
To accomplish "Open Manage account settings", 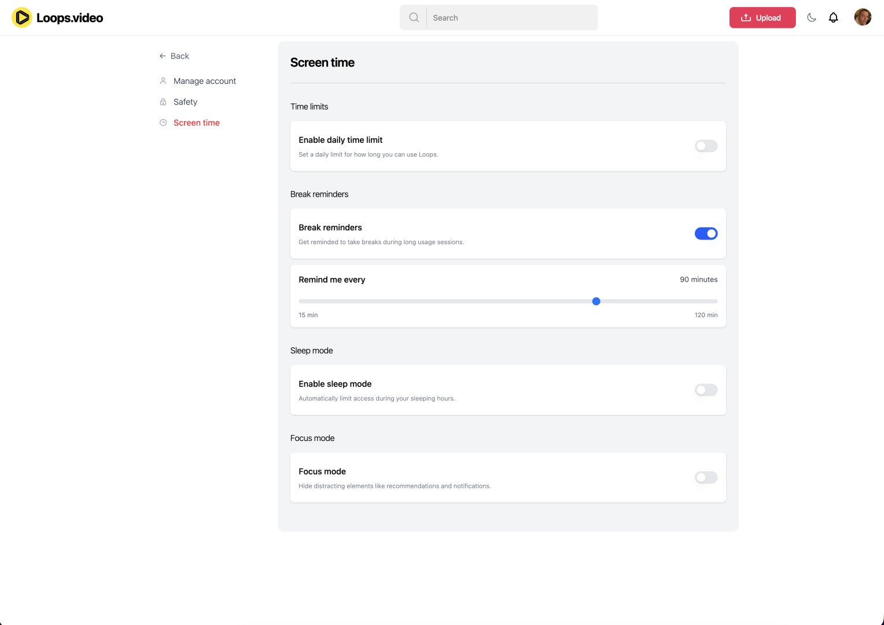I will pos(204,81).
